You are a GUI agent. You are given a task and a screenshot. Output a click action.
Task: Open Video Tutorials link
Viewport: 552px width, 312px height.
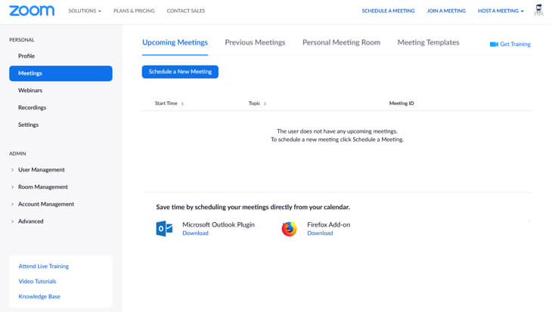(x=37, y=281)
